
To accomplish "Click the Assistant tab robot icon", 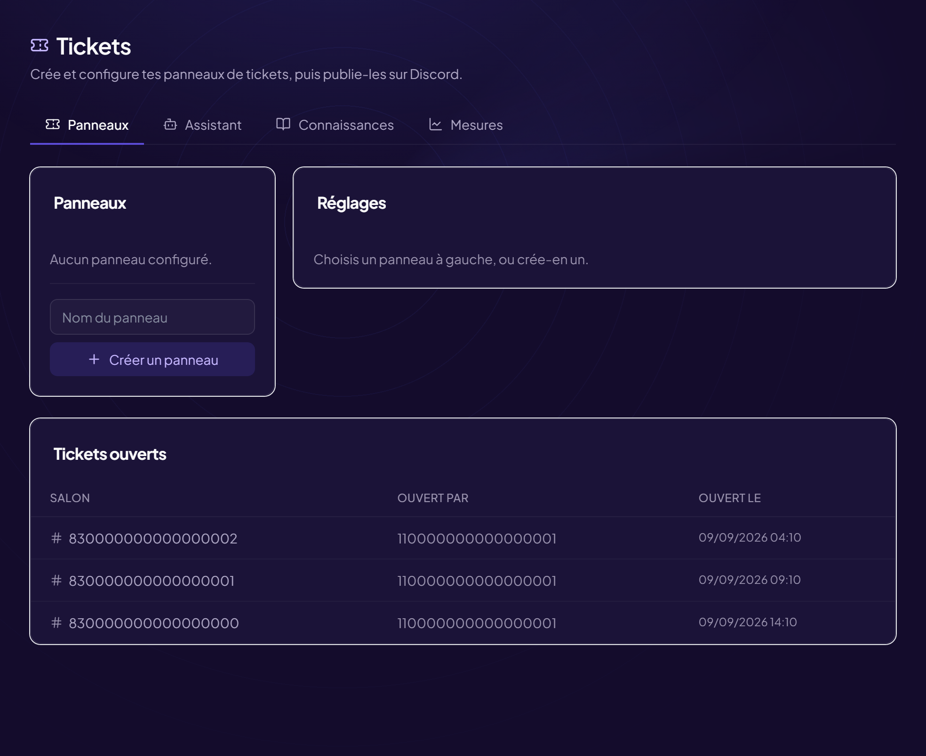I will click(x=170, y=124).
